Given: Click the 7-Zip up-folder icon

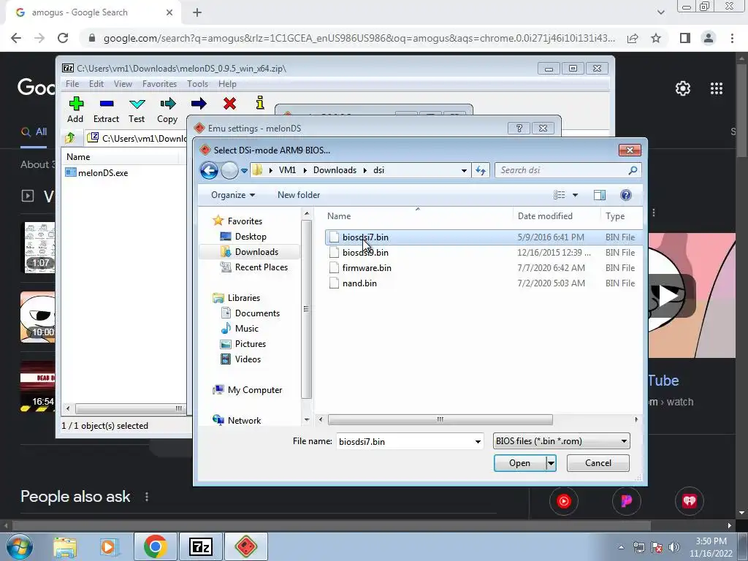Looking at the screenshot, I should [70, 138].
